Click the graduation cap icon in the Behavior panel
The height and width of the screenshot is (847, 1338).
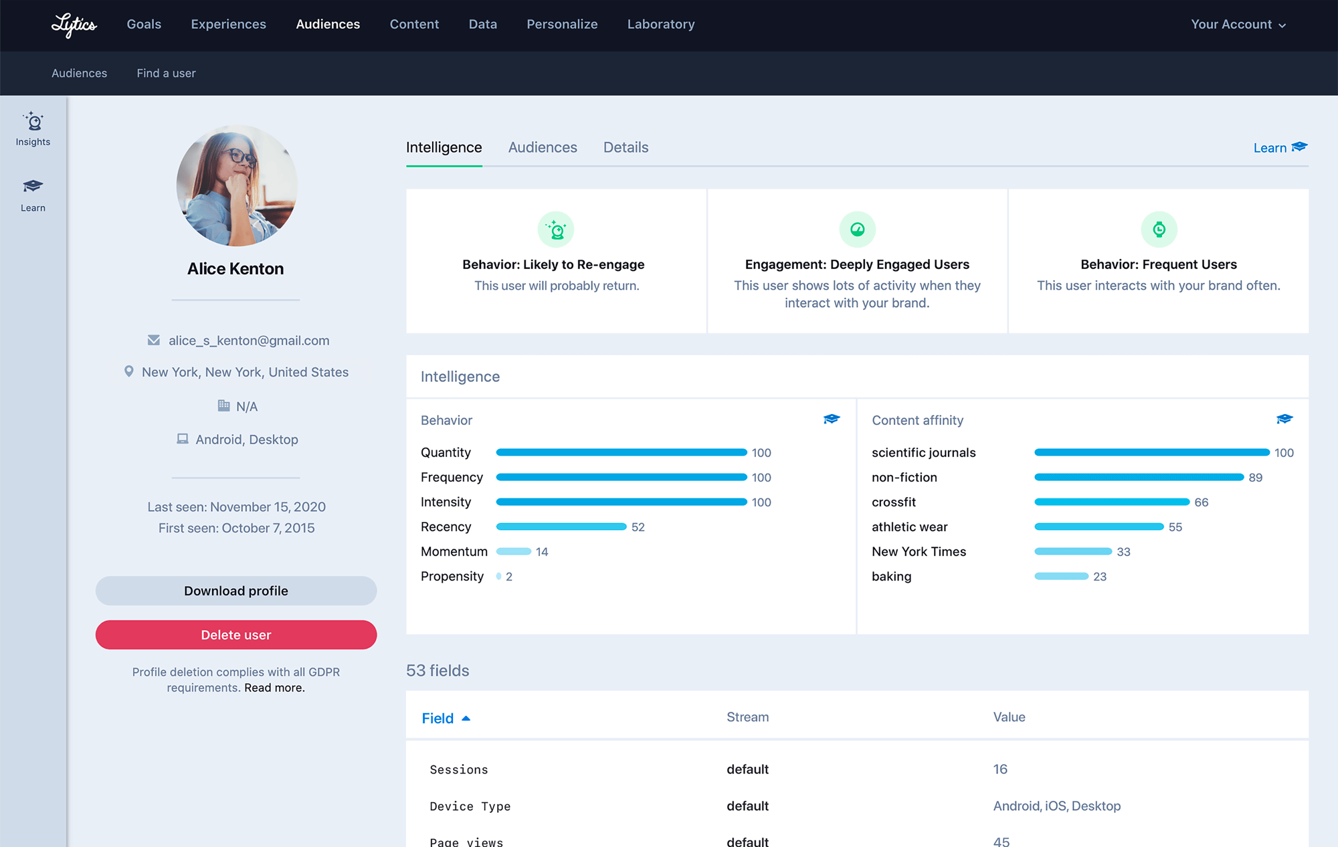(x=832, y=419)
